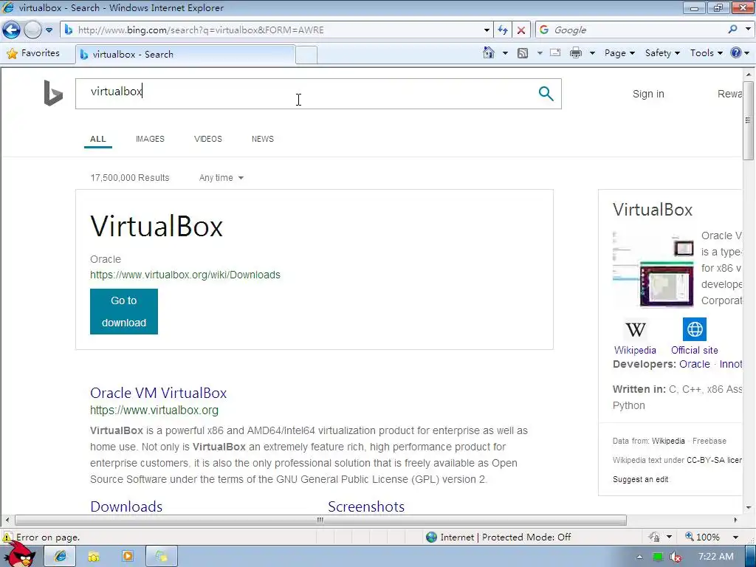Open the virtualbox.org/wiki/Downloads link
The image size is (756, 567).
pos(185,275)
